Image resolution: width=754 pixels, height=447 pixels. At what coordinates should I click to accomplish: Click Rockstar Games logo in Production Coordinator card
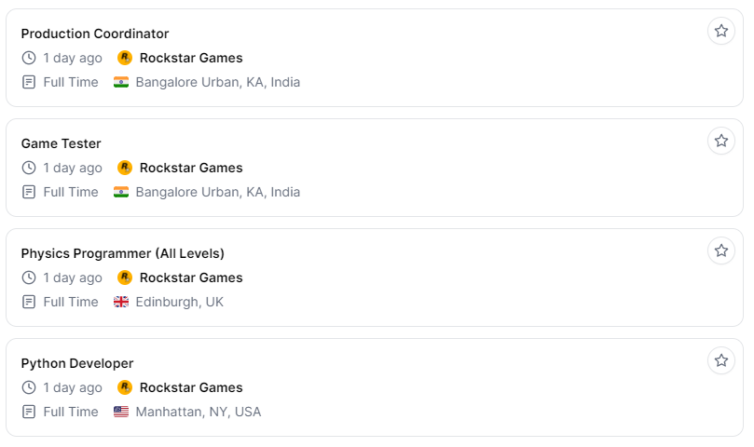click(x=125, y=58)
